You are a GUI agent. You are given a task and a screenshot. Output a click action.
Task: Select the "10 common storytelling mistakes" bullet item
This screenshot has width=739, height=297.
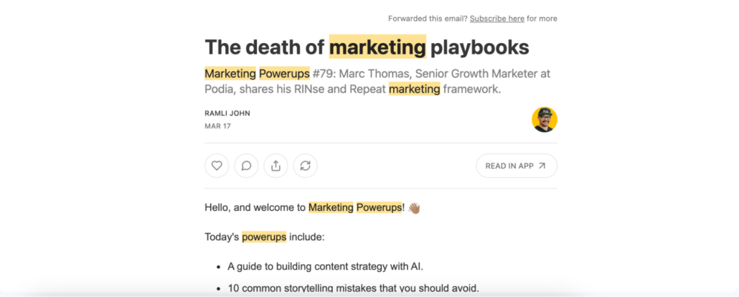pos(353,289)
